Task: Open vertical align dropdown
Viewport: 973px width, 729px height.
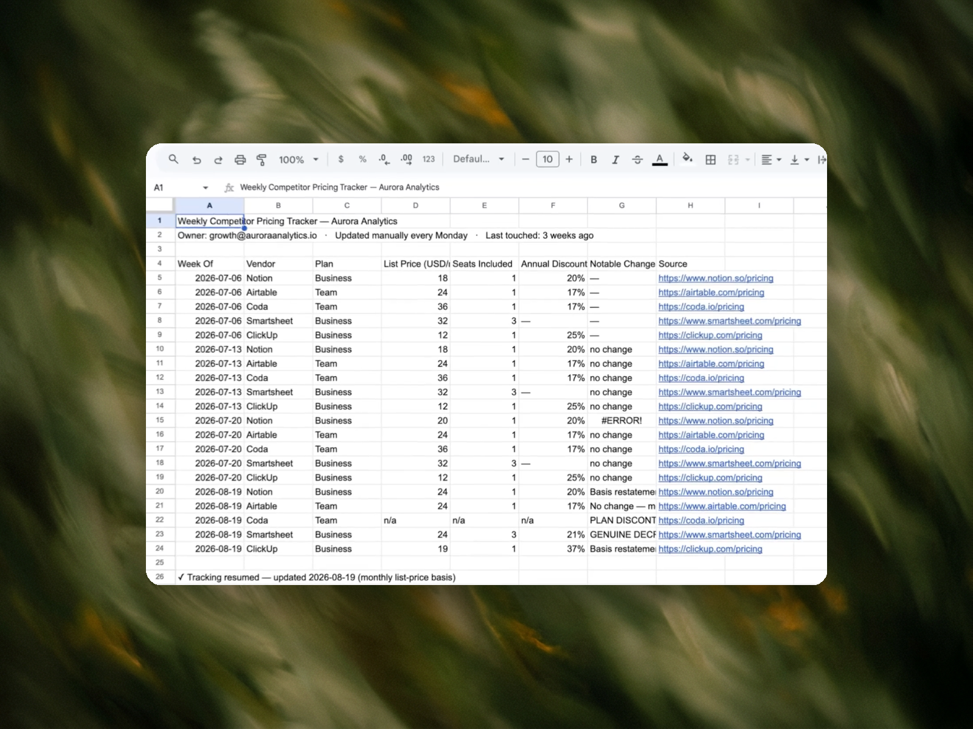Action: [799, 160]
